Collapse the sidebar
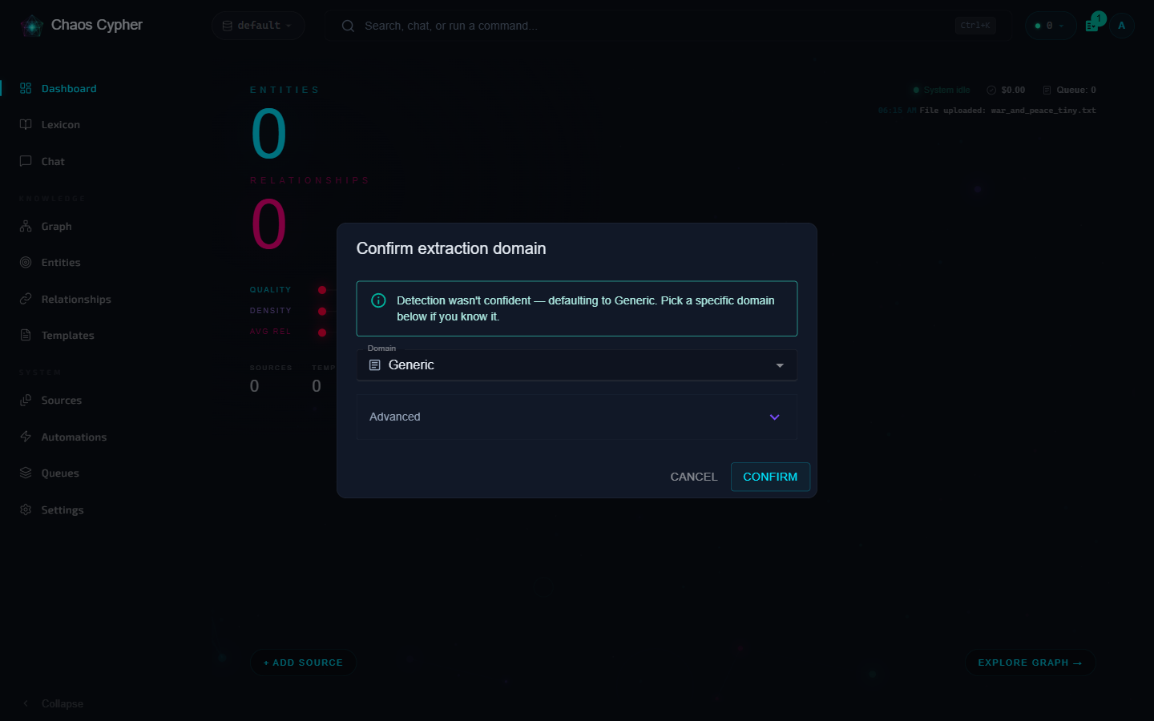The image size is (1154, 721). tap(53, 703)
